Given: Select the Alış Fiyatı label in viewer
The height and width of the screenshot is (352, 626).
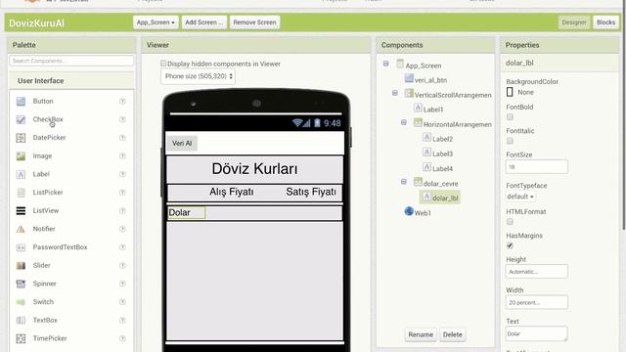Looking at the screenshot, I should tap(232, 192).
